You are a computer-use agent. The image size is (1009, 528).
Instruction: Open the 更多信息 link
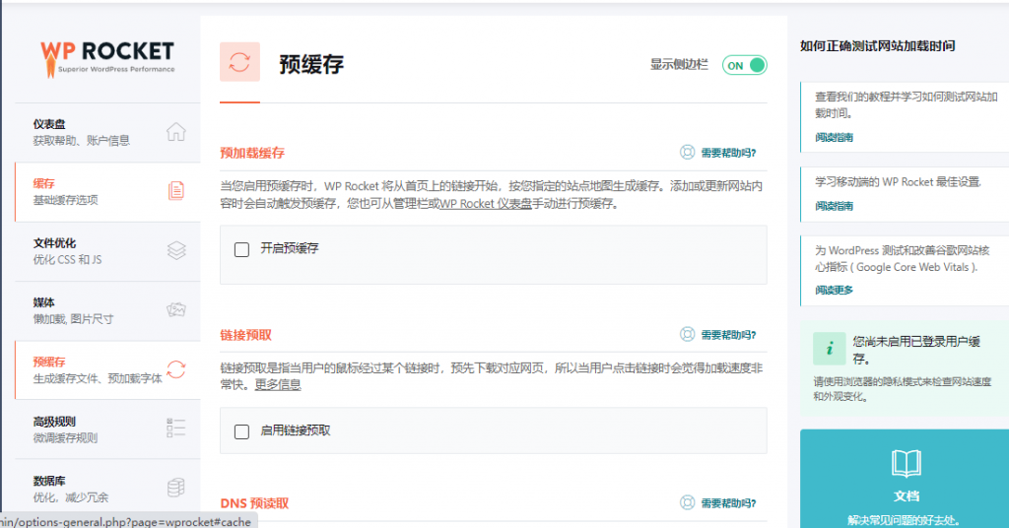click(278, 384)
